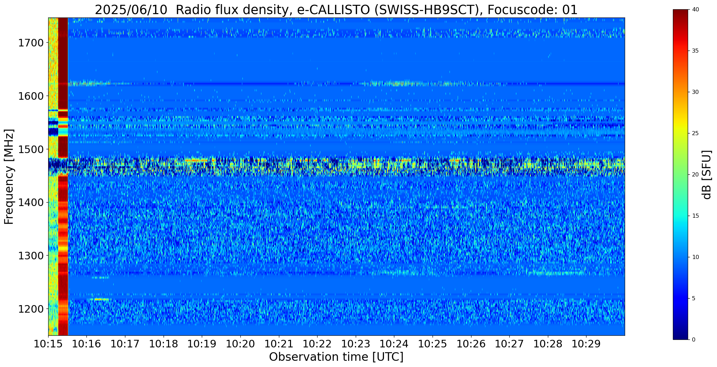Click the 10:23 time tick label
The image size is (717, 367).
[x=356, y=344]
